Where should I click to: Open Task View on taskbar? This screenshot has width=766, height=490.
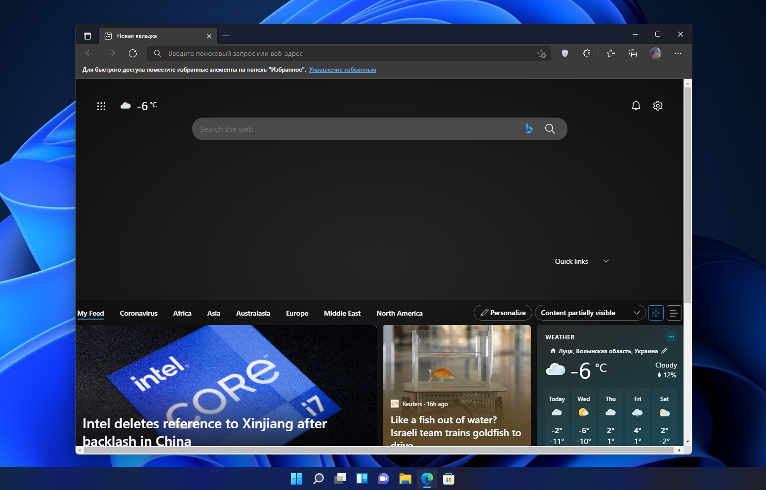340,479
